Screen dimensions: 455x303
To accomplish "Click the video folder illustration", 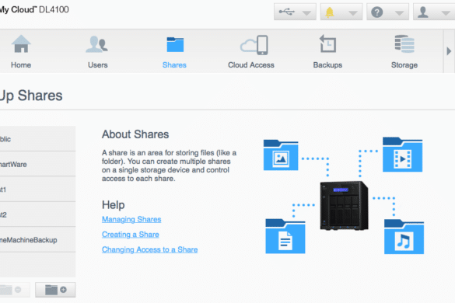I will pos(402,155).
